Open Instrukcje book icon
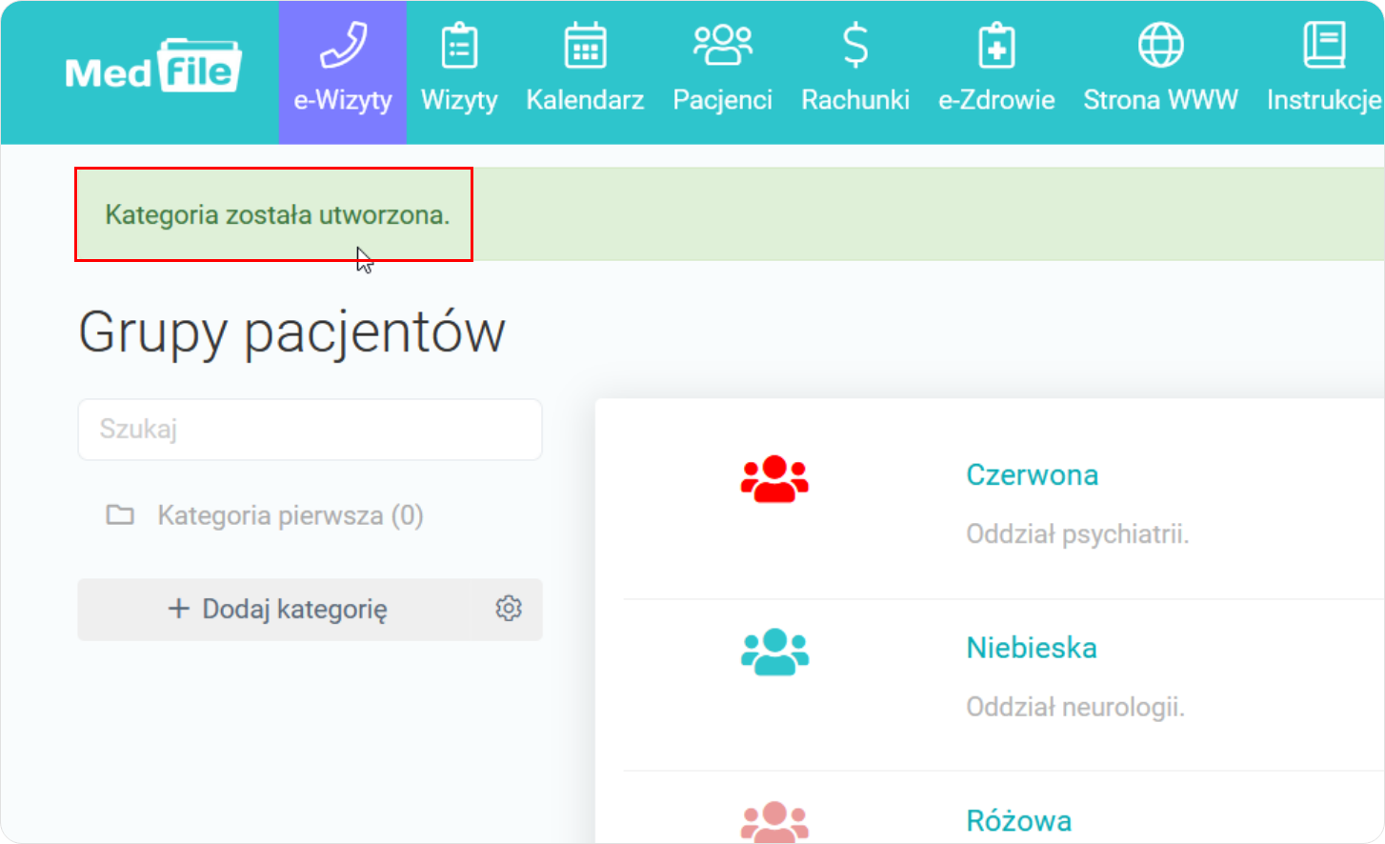Screen dimensions: 1385x844 [1324, 46]
